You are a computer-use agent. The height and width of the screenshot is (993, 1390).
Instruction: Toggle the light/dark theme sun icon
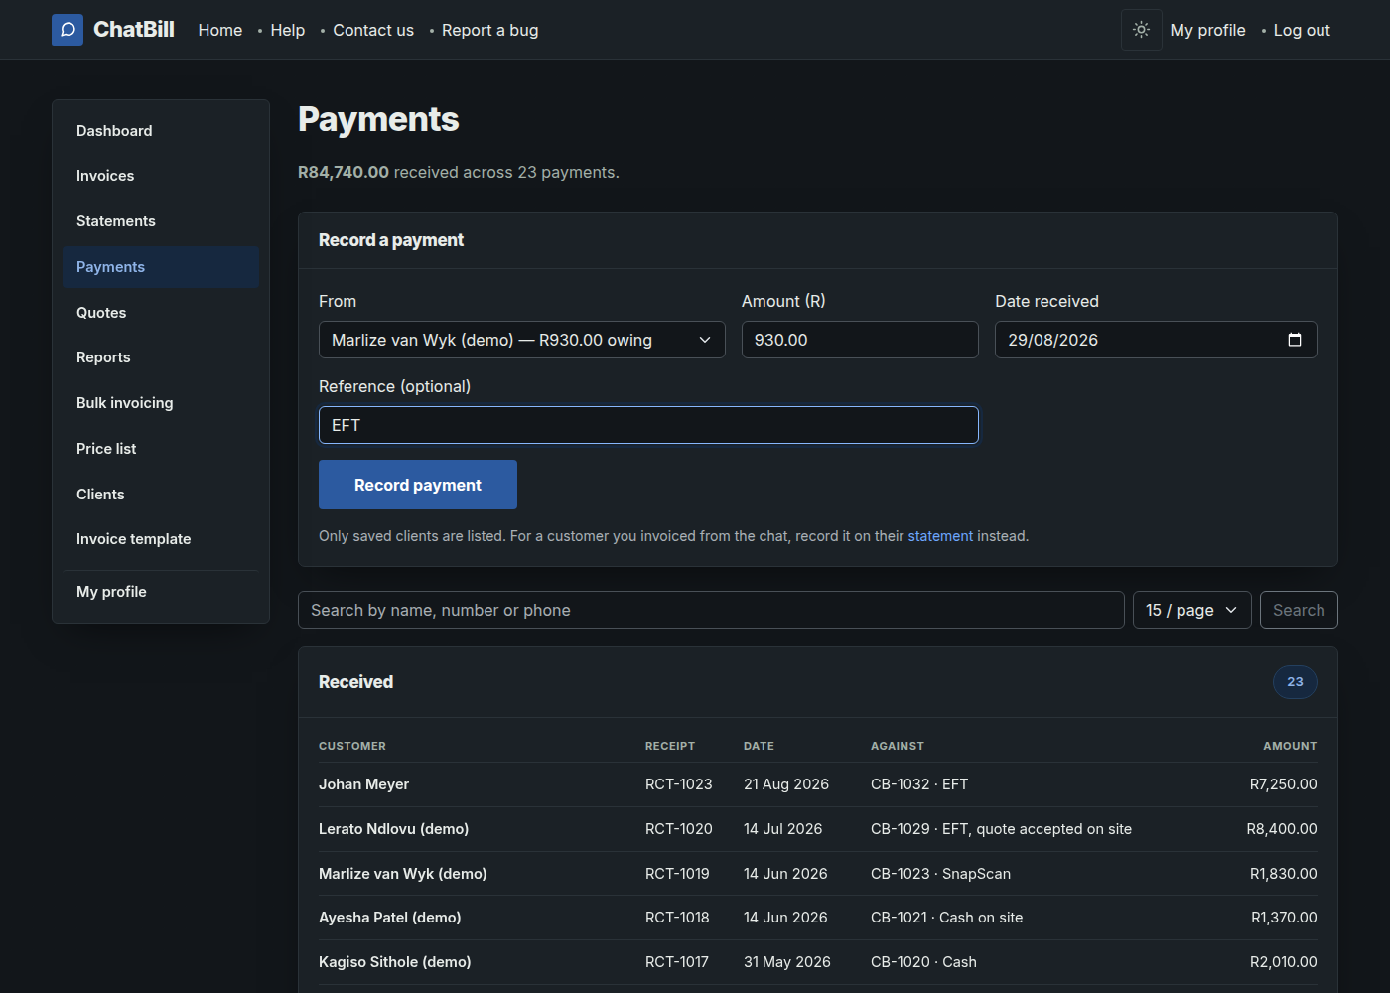(x=1142, y=30)
